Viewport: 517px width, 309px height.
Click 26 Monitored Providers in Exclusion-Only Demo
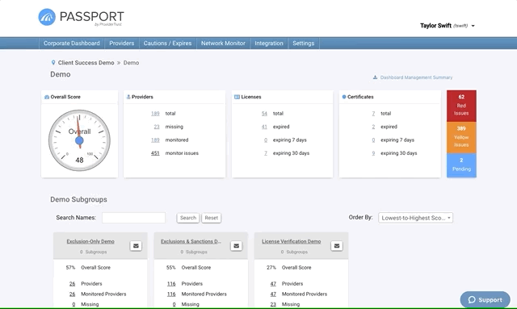[x=72, y=294]
